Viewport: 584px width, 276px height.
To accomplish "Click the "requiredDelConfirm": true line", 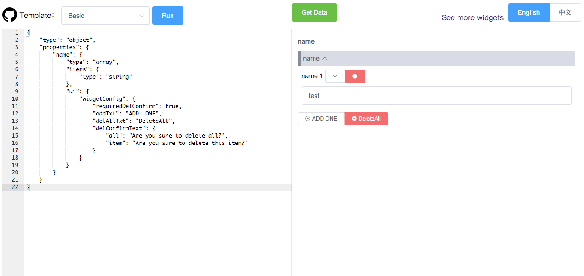I will [137, 106].
